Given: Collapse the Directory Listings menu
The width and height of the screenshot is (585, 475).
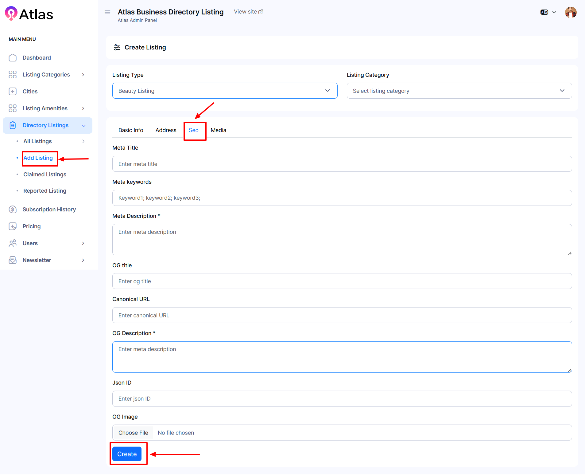Looking at the screenshot, I should [84, 125].
